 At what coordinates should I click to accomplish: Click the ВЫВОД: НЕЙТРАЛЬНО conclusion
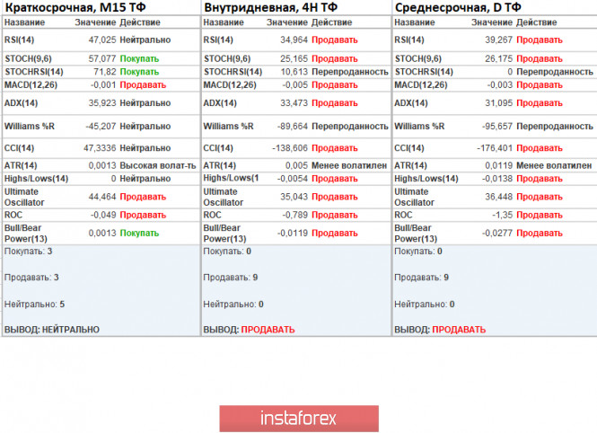pyautogui.click(x=52, y=330)
